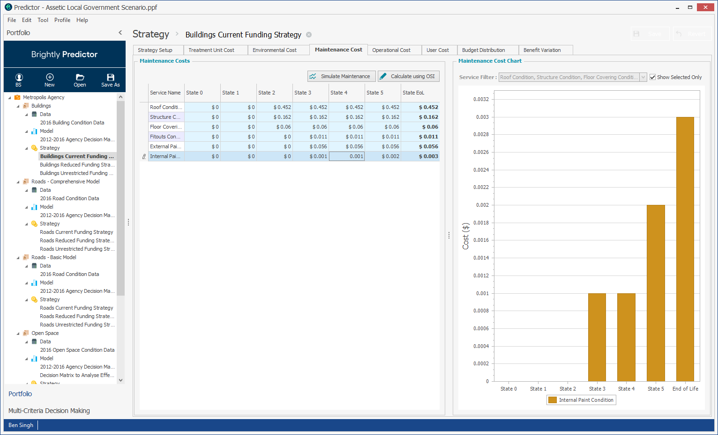The width and height of the screenshot is (718, 435).
Task: Click the State EoL column header
Action: [420, 93]
